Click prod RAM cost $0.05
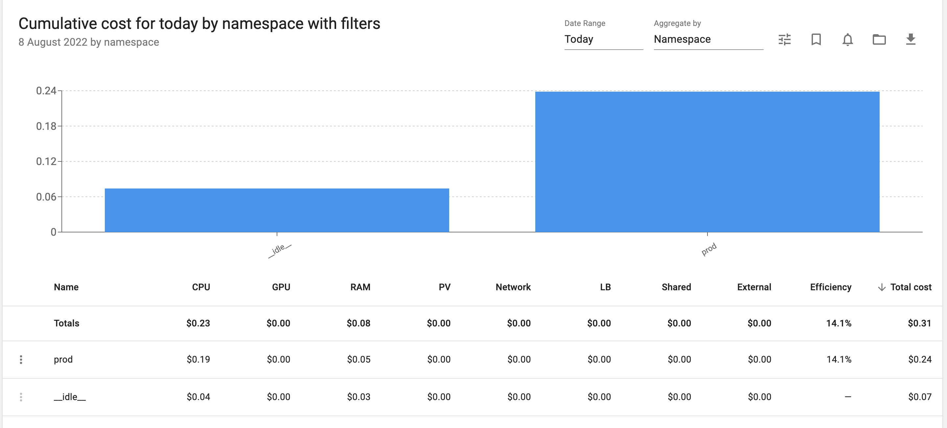 tap(358, 360)
